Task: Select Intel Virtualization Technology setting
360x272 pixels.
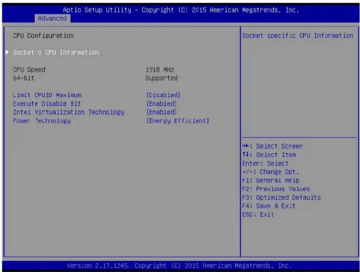Action: [68, 112]
